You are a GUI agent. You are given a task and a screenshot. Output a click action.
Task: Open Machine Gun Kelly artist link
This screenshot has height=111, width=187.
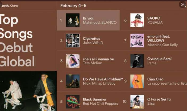tap(162, 45)
